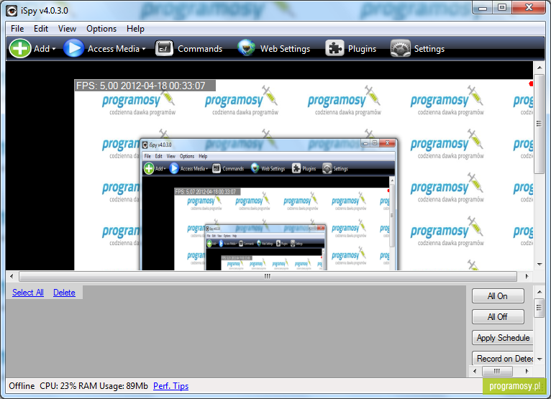The height and width of the screenshot is (399, 551).
Task: Open the Edit menu
Action: (41, 29)
